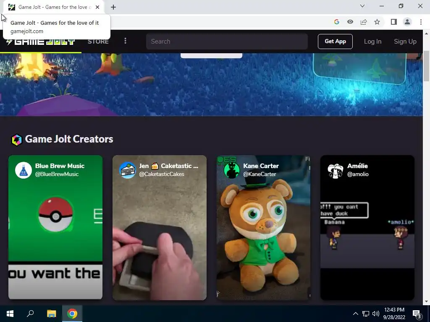
Task: Open @BlueBrewMusic handle
Action: (57, 174)
